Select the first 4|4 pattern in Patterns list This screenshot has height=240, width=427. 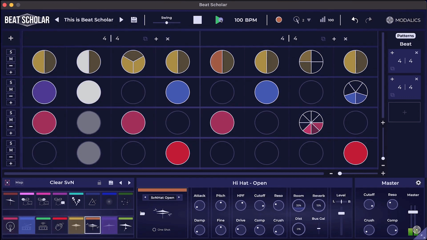pyautogui.click(x=405, y=61)
